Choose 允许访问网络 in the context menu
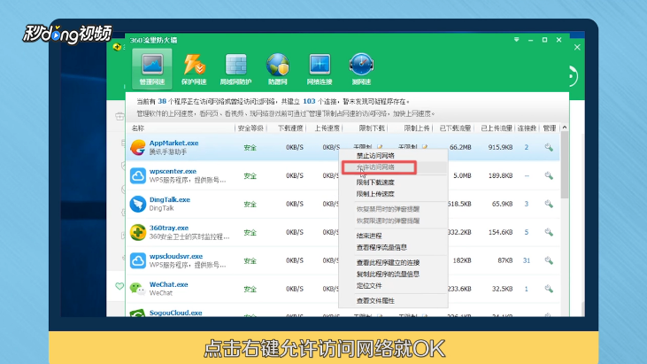Image resolution: width=647 pixels, height=364 pixels. [375, 167]
